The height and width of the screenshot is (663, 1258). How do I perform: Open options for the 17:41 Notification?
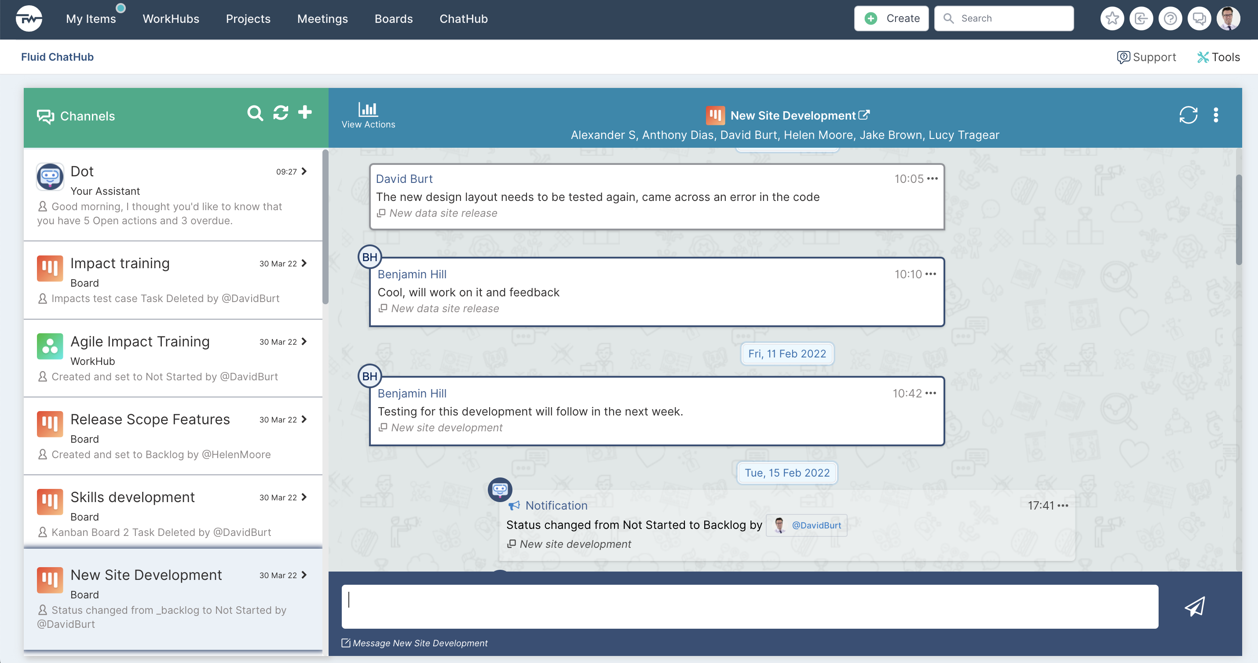(x=1063, y=505)
